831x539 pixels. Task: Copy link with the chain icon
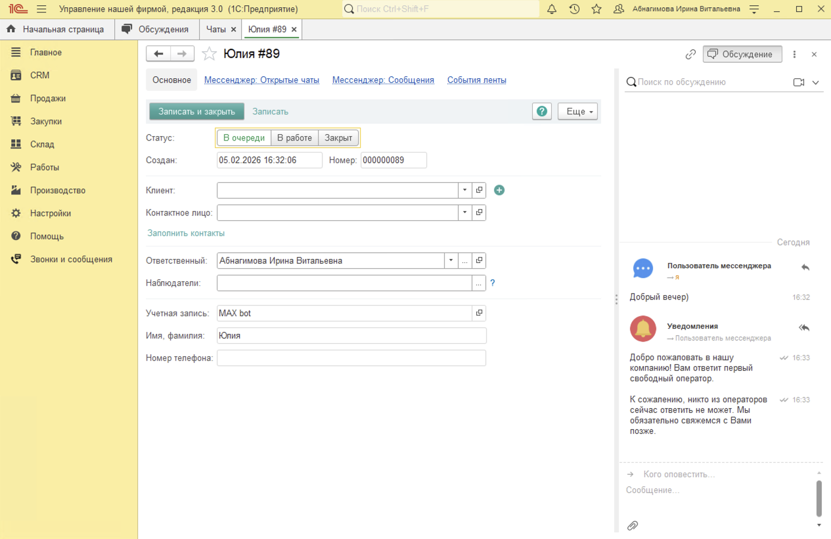tap(690, 55)
